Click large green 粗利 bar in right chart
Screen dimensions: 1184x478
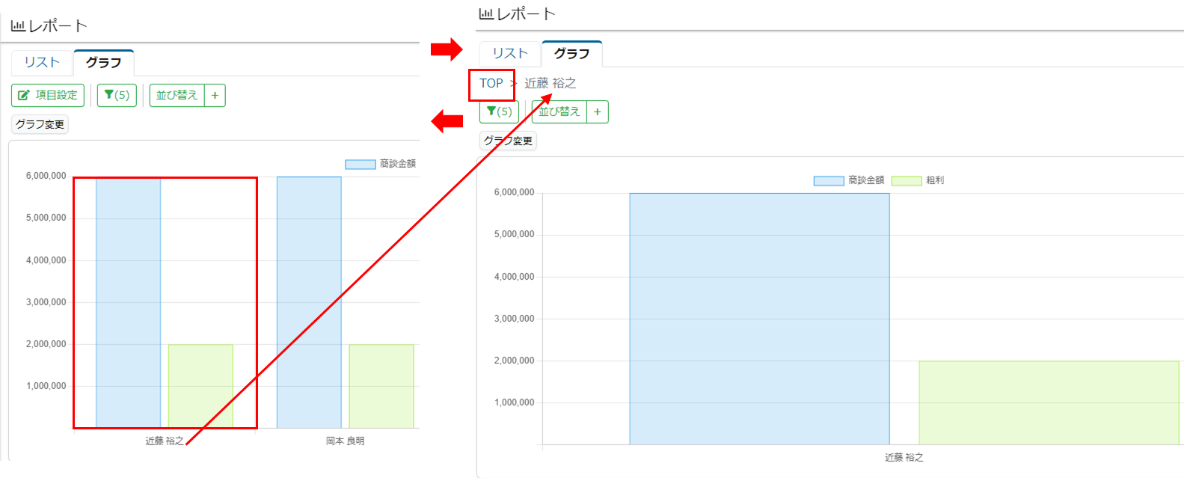coord(1049,402)
